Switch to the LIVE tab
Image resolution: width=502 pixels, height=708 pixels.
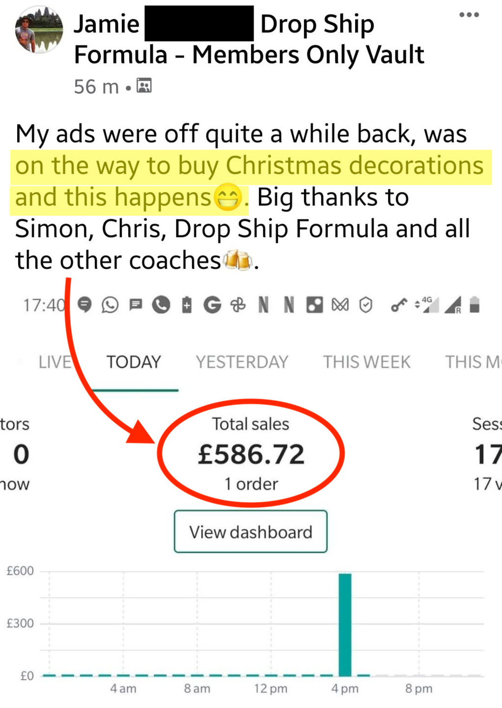[55, 362]
